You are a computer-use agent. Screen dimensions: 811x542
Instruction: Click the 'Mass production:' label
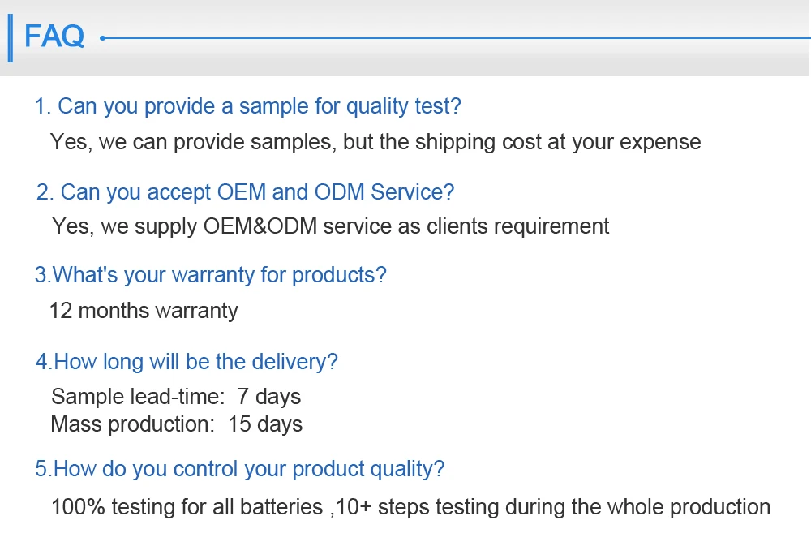132,424
